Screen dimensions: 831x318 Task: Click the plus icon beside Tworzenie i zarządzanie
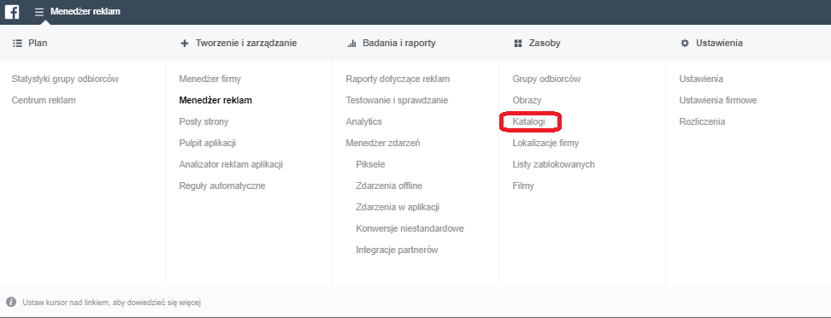click(x=185, y=44)
